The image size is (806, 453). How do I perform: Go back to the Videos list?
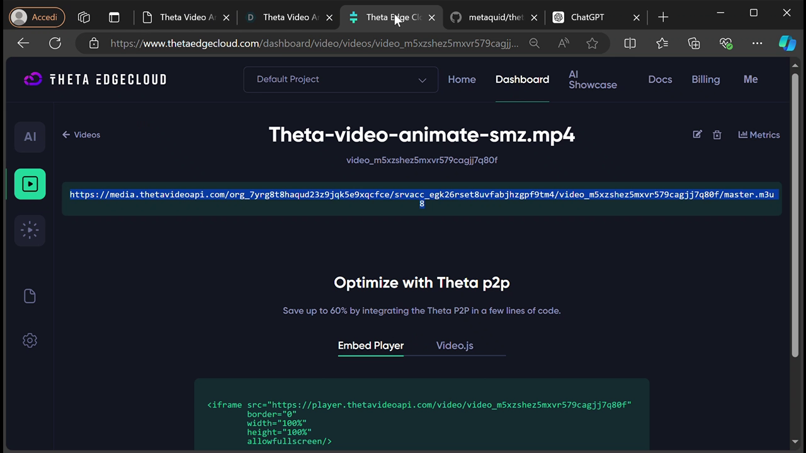[81, 135]
